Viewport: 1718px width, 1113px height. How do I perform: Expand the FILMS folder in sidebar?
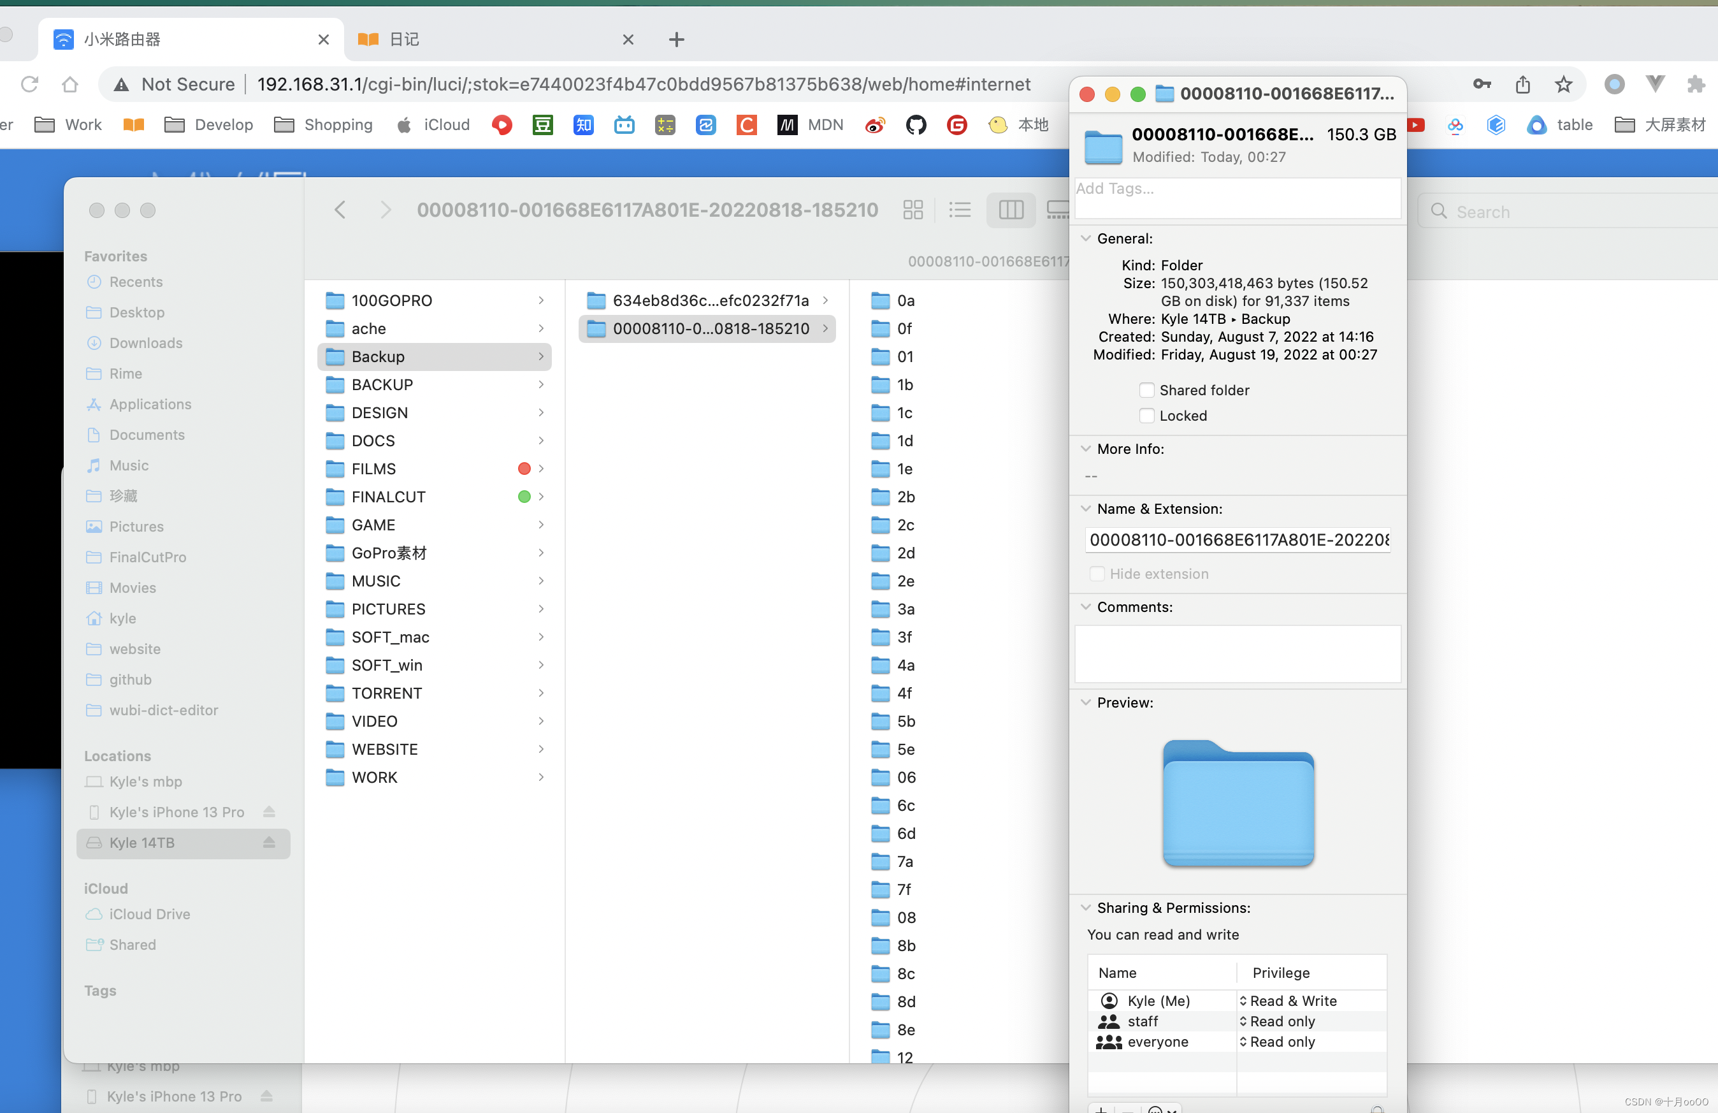click(541, 469)
